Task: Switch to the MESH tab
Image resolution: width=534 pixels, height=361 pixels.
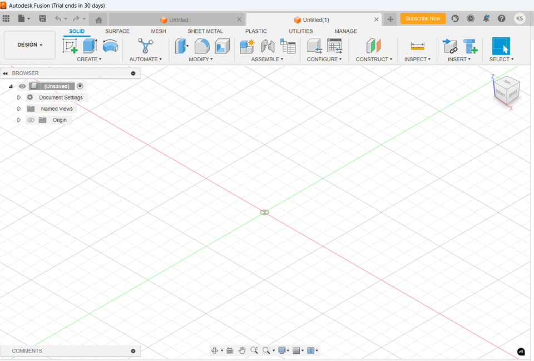Action: point(159,31)
